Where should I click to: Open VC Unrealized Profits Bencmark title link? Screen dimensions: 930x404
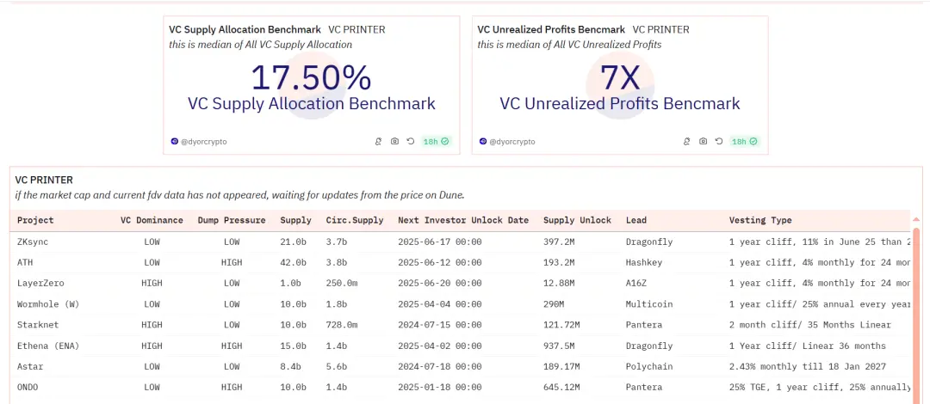[551, 29]
